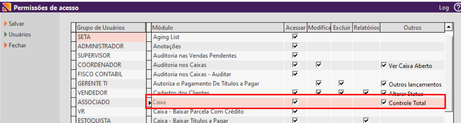
Task: Click the orange app logo icon
Action: point(6,7)
